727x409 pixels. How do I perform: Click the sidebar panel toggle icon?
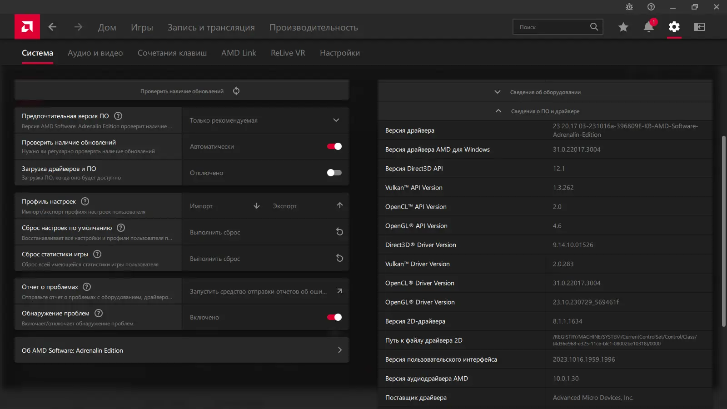tap(700, 27)
